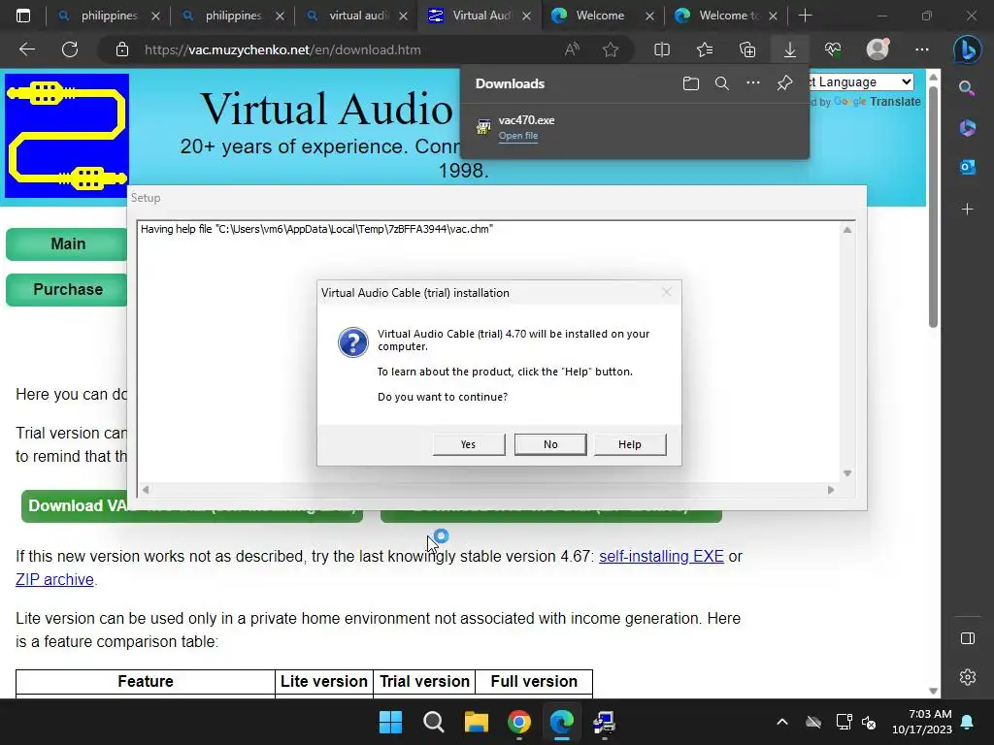Click No in the installation dialog
The image size is (994, 745).
point(550,444)
